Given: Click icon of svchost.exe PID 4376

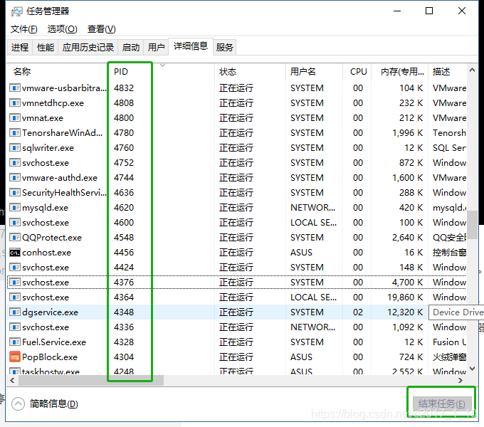Looking at the screenshot, I should coord(15,282).
